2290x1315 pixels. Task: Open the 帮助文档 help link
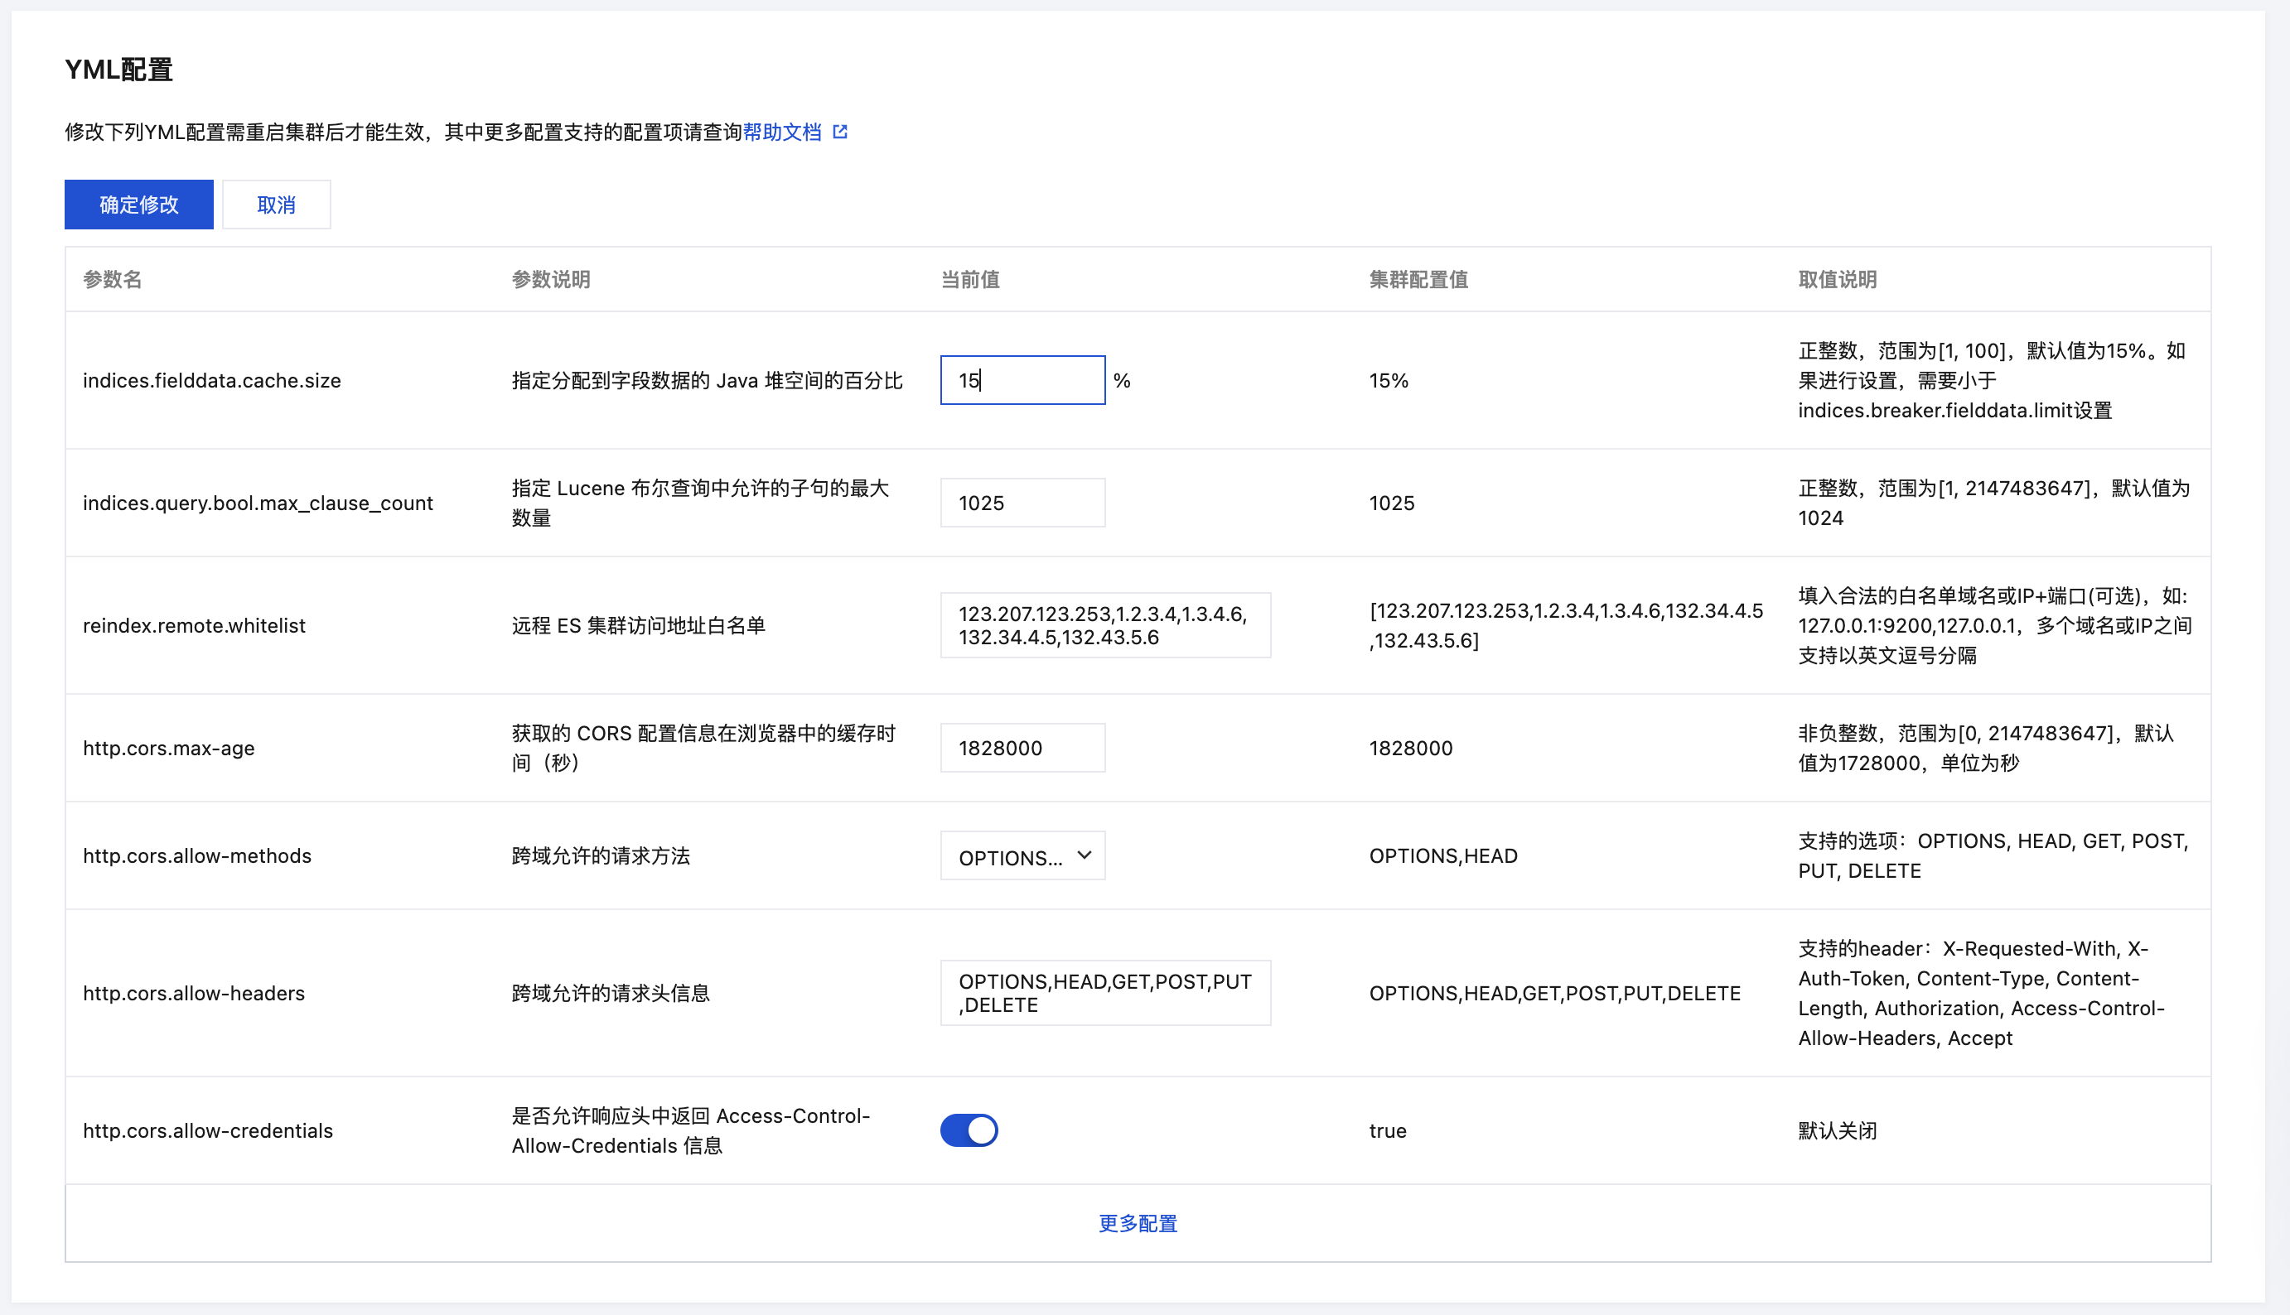[781, 132]
